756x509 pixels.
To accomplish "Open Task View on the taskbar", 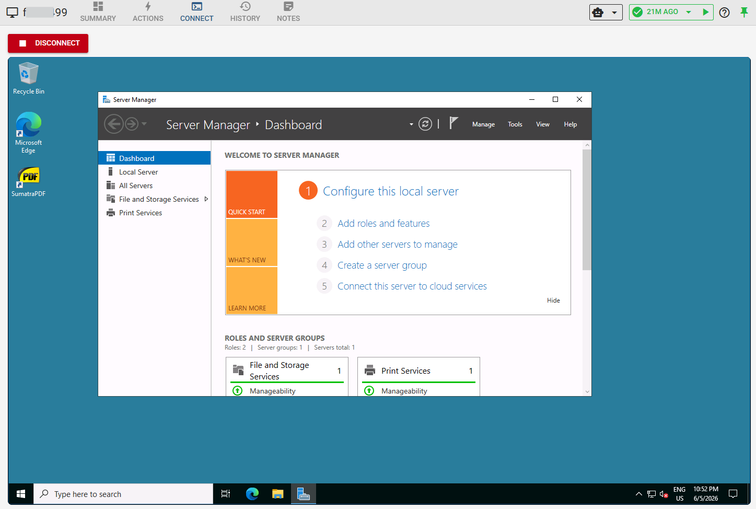I will pyautogui.click(x=226, y=494).
